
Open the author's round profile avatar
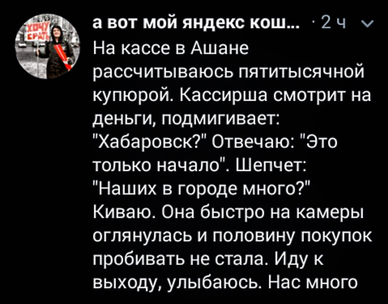click(47, 47)
